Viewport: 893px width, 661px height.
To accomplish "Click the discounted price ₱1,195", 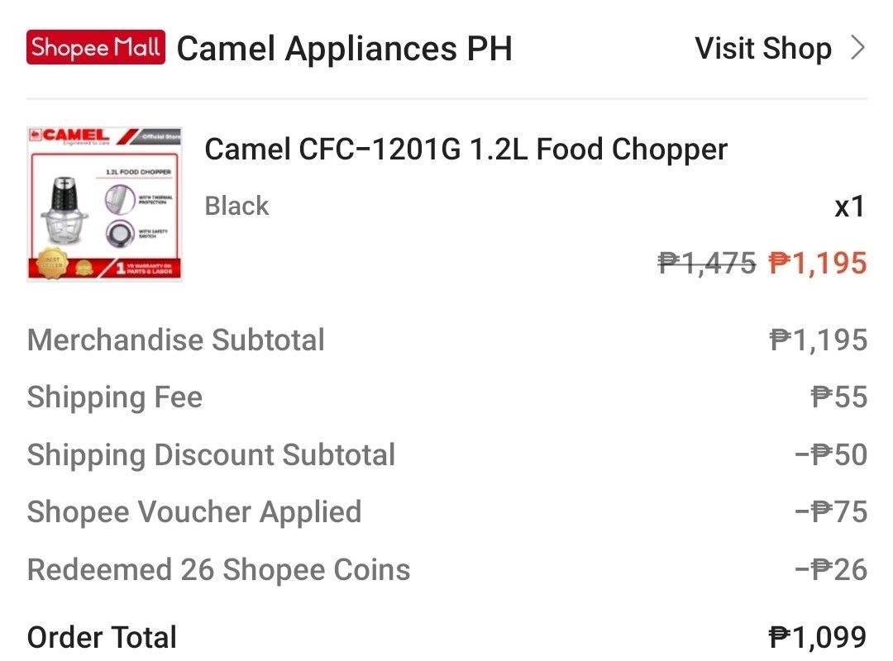I will 817,264.
